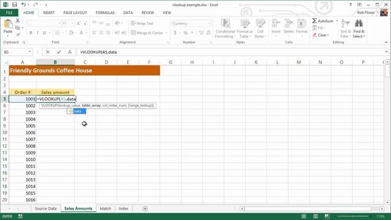Click the Find & Select binoculars icon
Screen dimensions: 391x220
coord(359,24)
